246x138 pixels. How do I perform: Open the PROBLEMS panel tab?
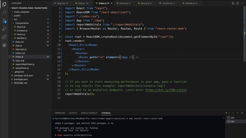click(60, 113)
